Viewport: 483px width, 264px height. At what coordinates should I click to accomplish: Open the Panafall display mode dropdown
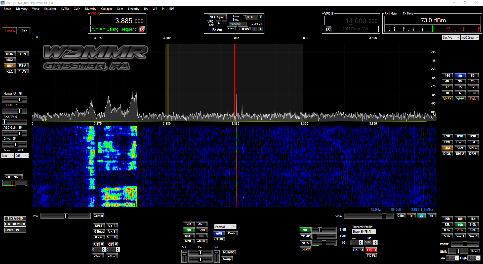pos(225,227)
